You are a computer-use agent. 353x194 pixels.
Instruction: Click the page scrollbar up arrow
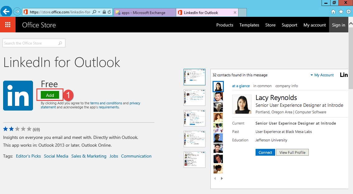tap(351, 23)
